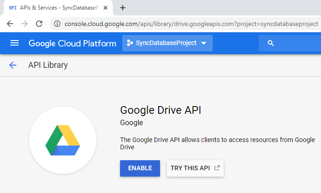View site information icon in address bar
This screenshot has height=193, width=321.
(x=57, y=24)
